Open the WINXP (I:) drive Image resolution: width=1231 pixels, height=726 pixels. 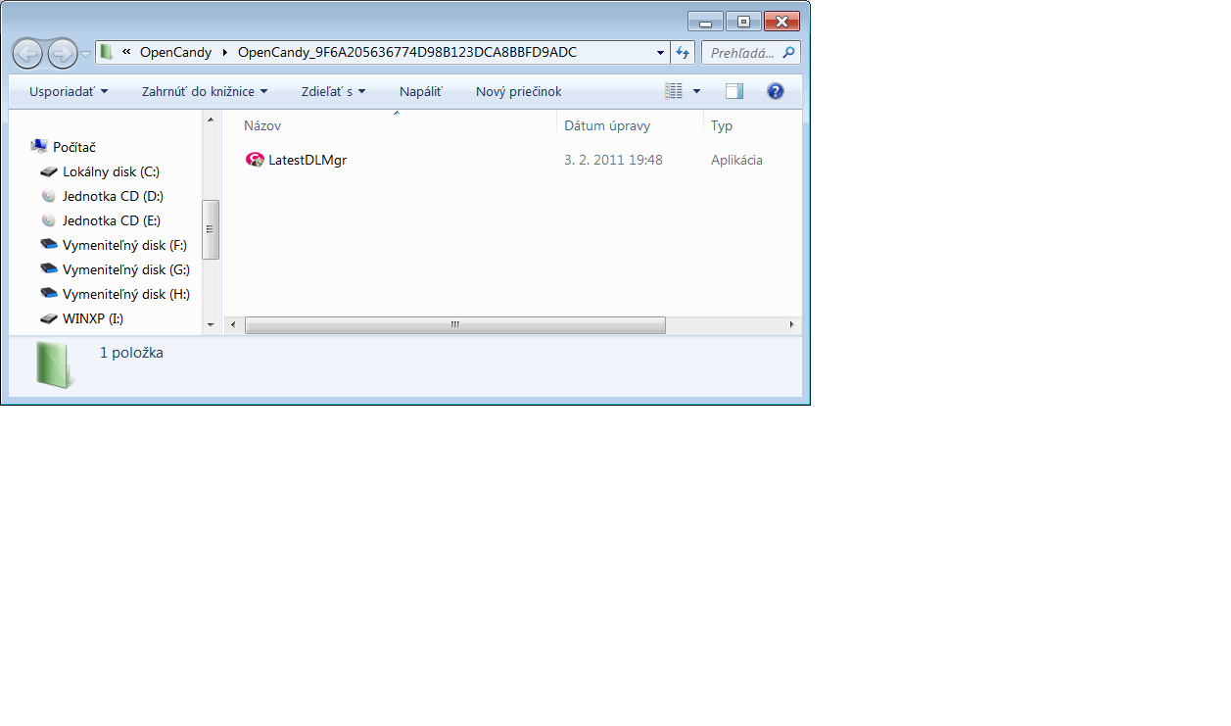click(92, 318)
